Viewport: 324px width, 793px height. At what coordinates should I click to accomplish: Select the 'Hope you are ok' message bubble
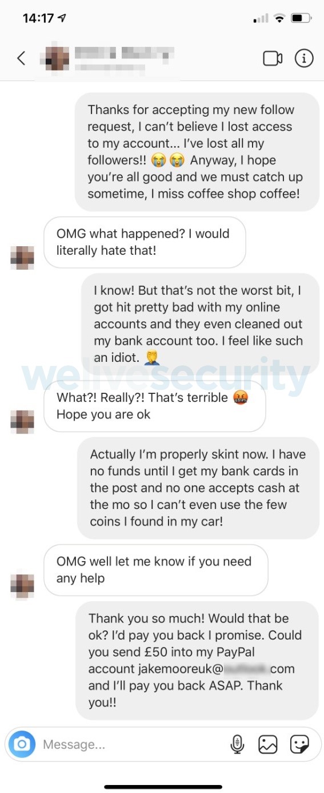coord(155,406)
